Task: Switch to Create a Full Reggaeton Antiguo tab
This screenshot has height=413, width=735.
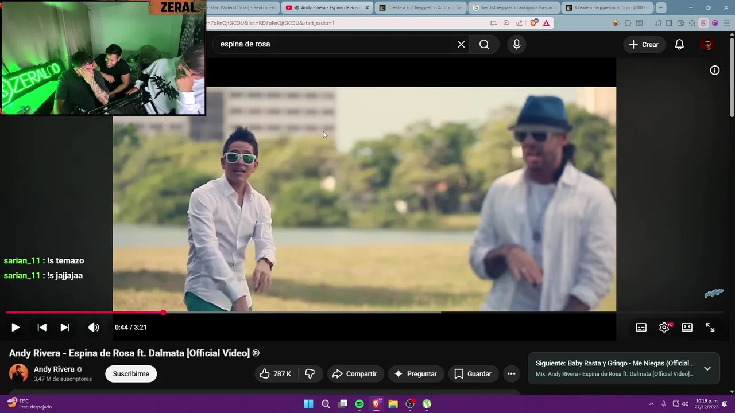Action: click(420, 7)
